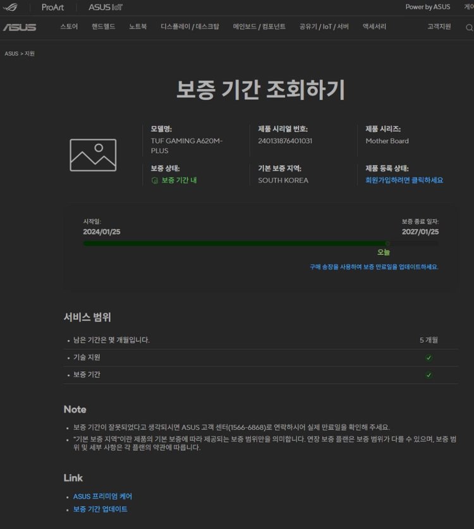The width and height of the screenshot is (474, 529).
Task: Open the ROG logo link in top bar
Action: (x=11, y=7)
